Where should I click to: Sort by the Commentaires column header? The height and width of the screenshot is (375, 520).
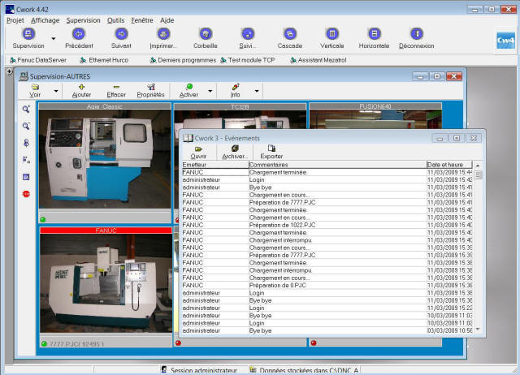tap(336, 165)
